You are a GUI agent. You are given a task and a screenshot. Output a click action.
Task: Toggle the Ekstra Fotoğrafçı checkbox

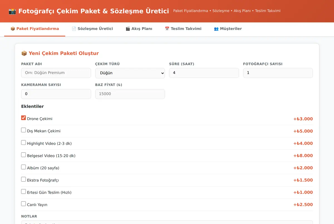[x=23, y=179]
